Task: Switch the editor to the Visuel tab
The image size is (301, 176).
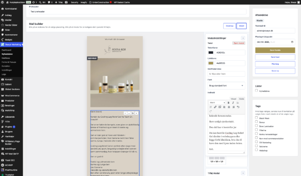Action: coord(233,99)
